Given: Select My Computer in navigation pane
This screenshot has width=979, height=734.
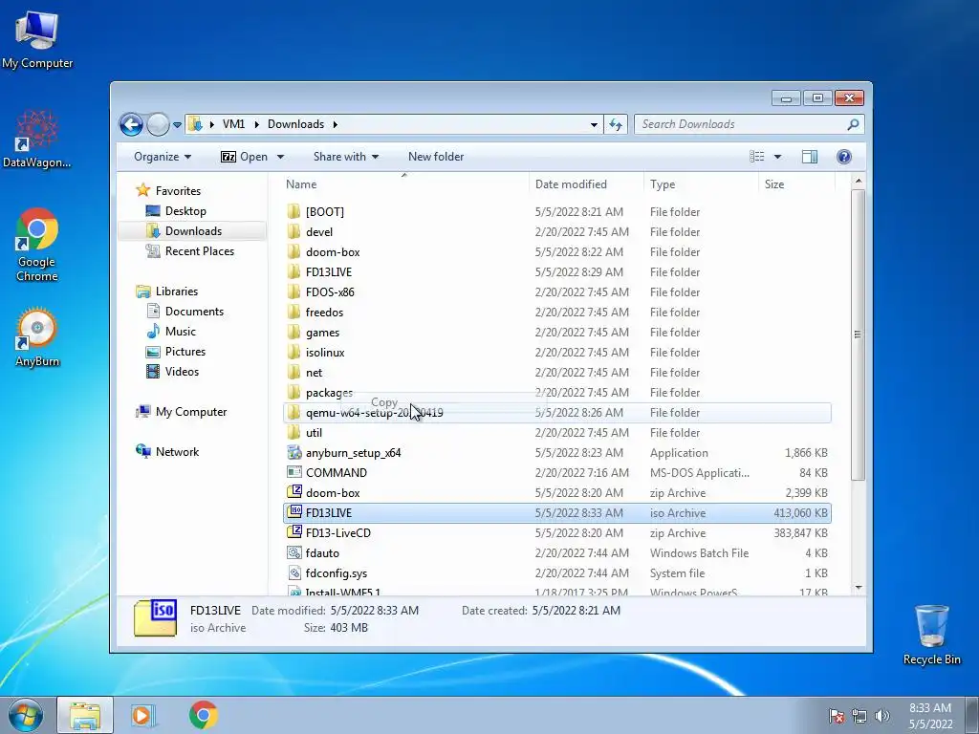Looking at the screenshot, I should pos(190,411).
